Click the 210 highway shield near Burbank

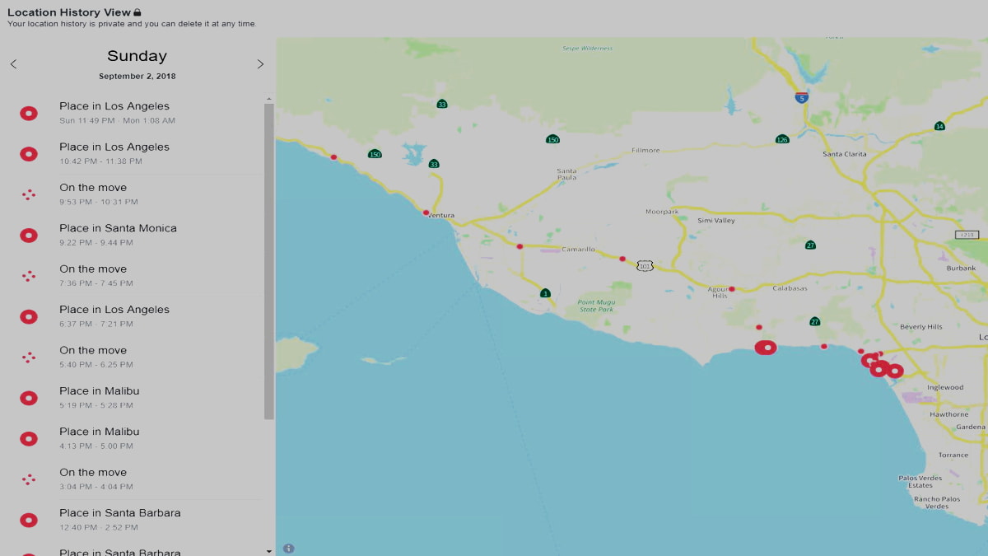966,236
